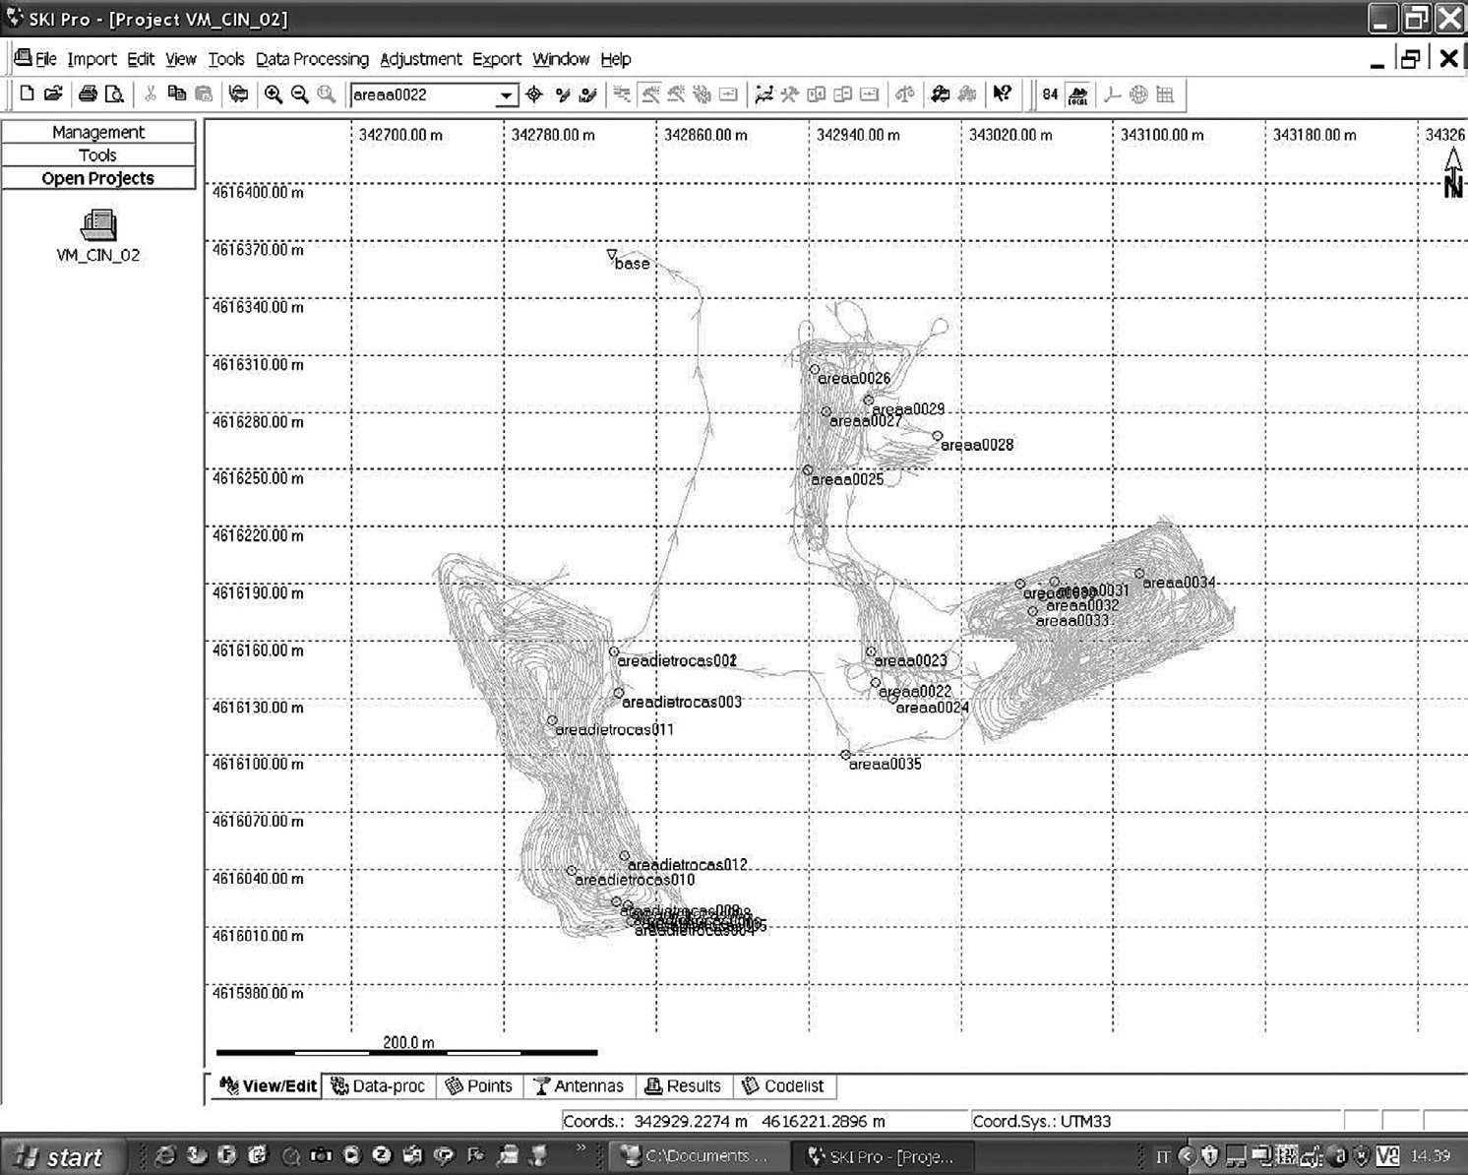Open the Help menu
1468x1175 pixels.
pos(616,59)
